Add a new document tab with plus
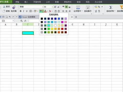The width and height of the screenshot is (123, 92). click(x=76, y=17)
